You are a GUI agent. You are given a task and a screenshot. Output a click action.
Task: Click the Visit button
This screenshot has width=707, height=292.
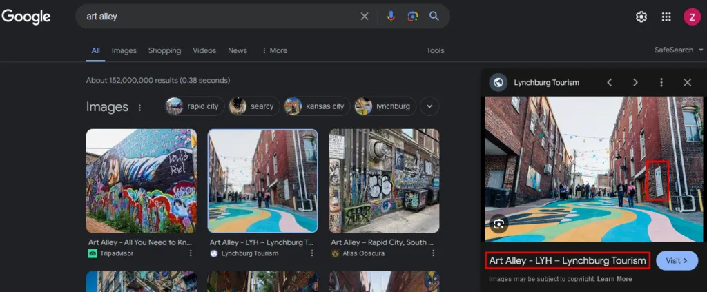tap(677, 260)
